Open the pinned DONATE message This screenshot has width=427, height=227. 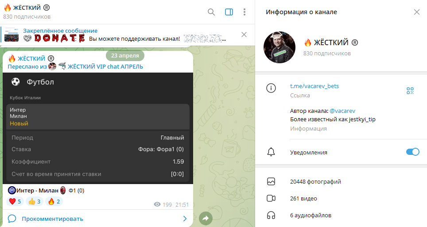(124, 35)
